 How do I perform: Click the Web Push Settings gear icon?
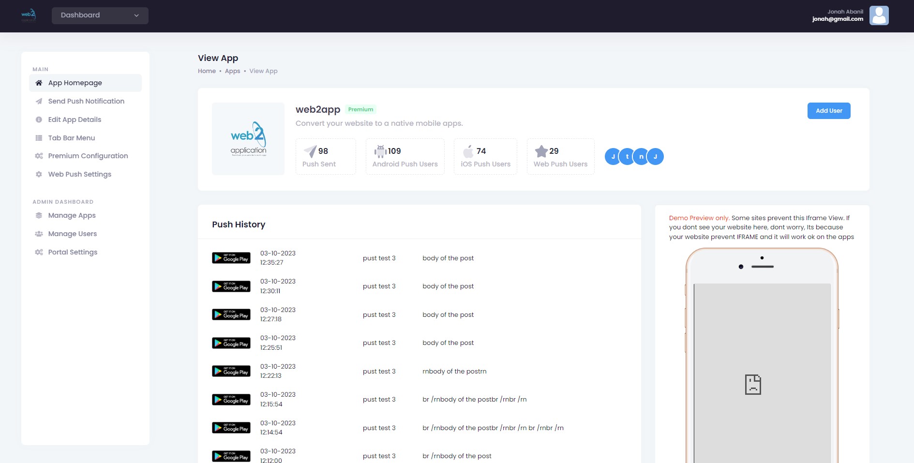pyautogui.click(x=39, y=174)
